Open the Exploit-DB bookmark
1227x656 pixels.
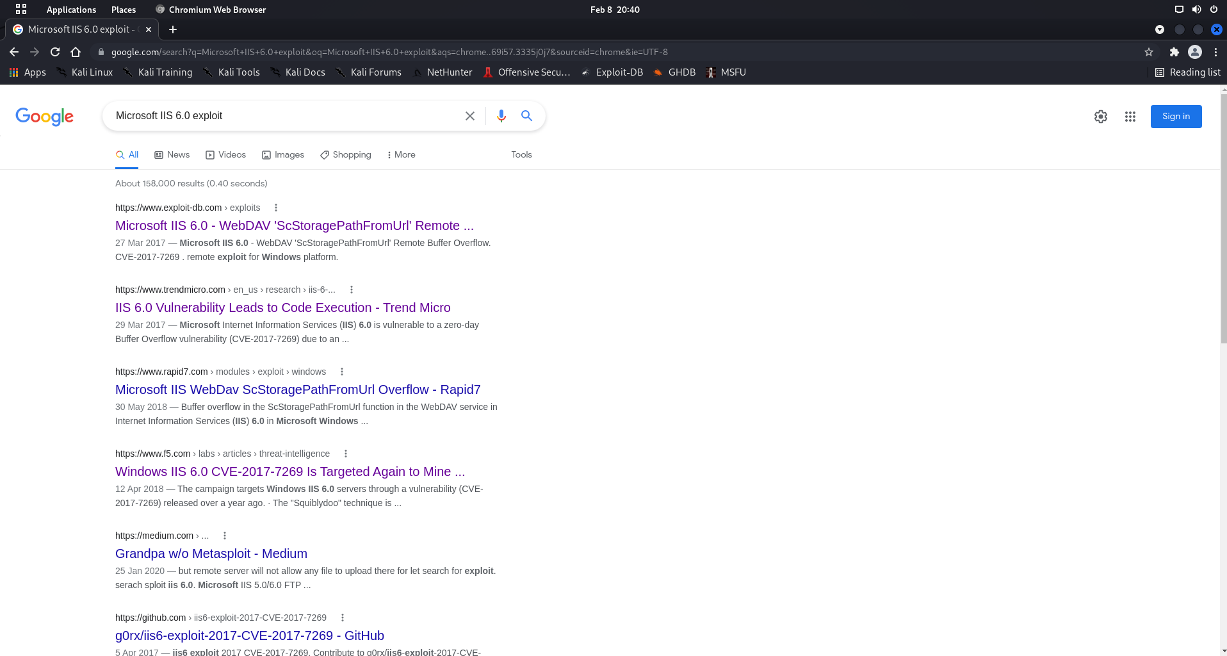(x=612, y=72)
